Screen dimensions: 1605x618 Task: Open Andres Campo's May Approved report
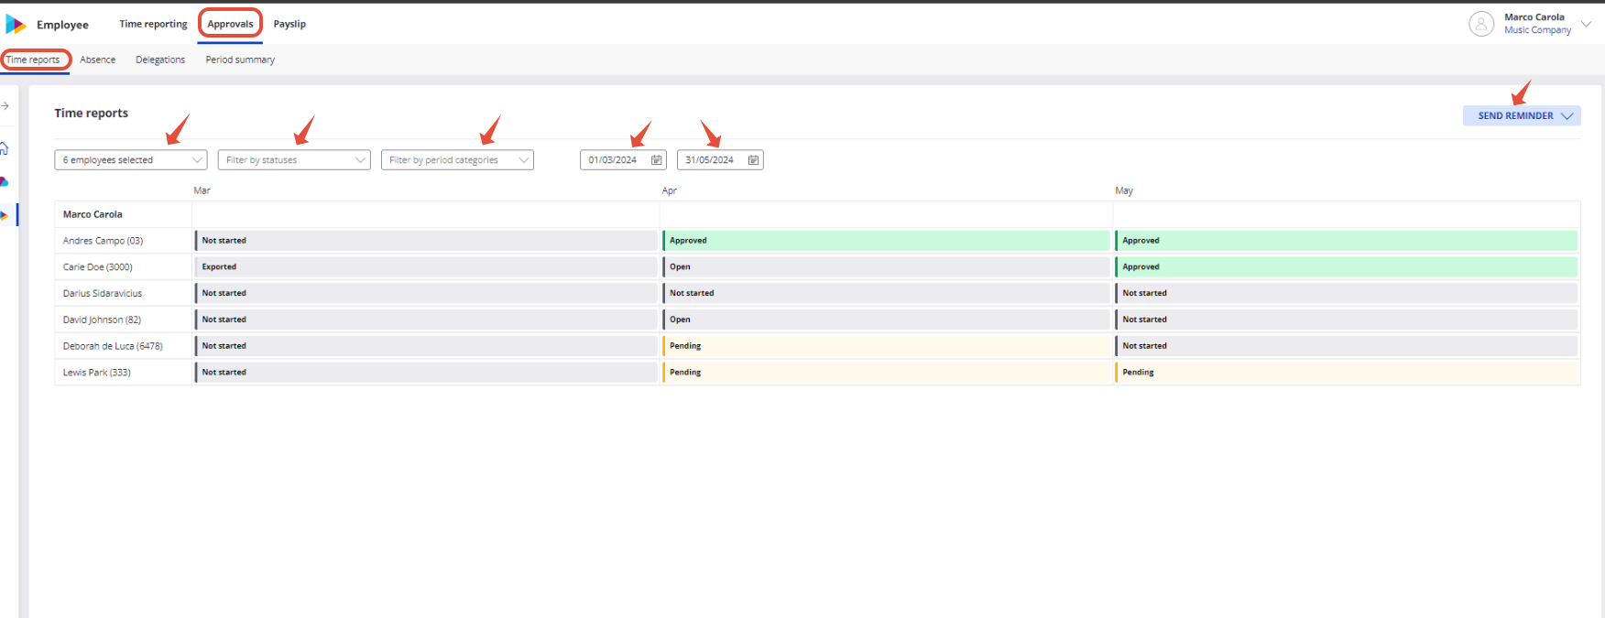pyautogui.click(x=1346, y=241)
